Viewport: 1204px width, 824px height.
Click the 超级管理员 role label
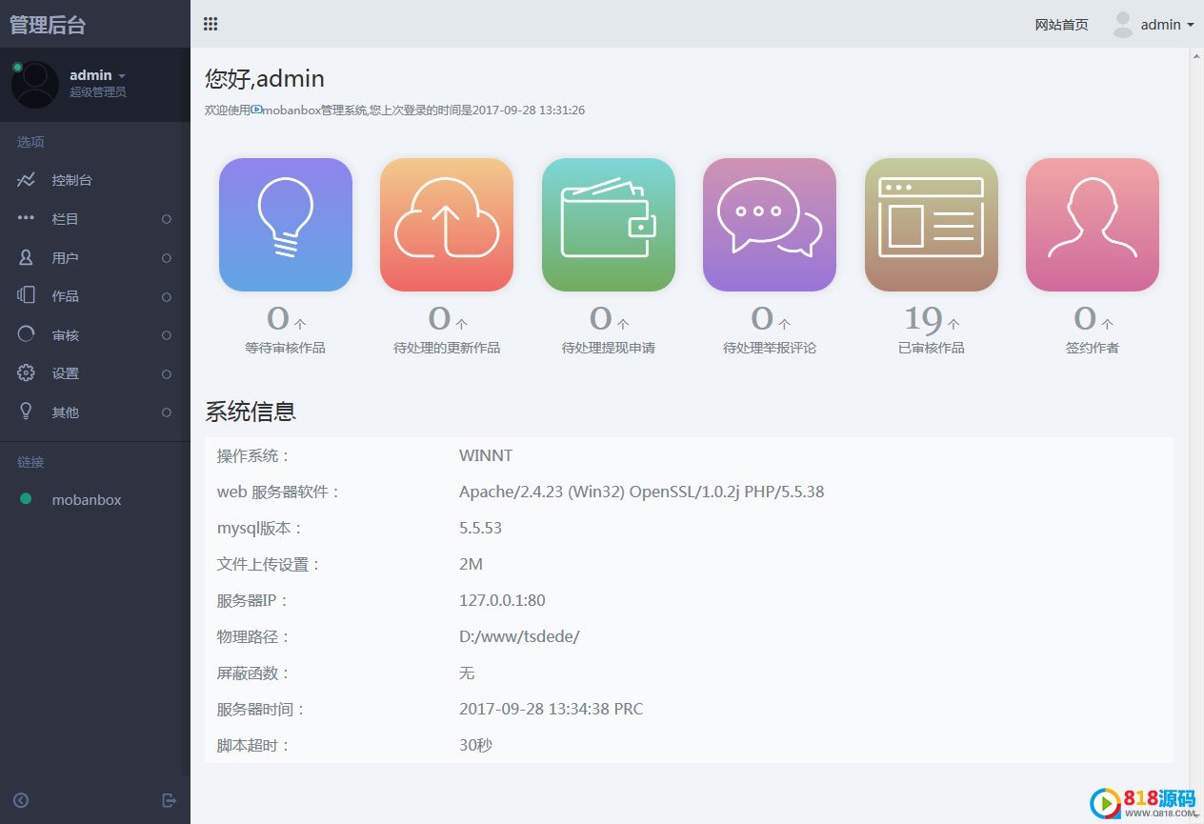(98, 92)
